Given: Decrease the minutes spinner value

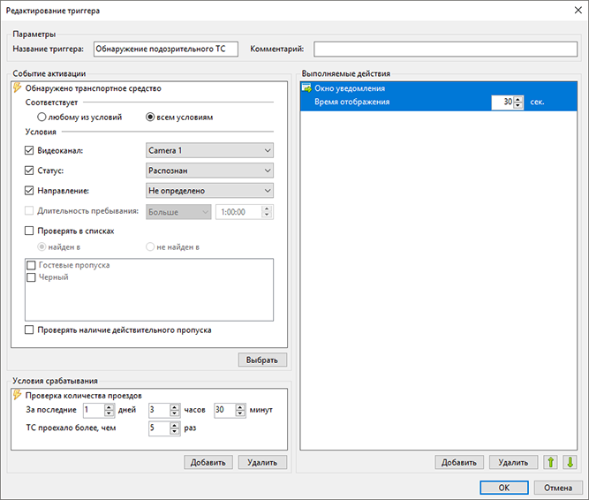Looking at the screenshot, I should pyautogui.click(x=240, y=413).
